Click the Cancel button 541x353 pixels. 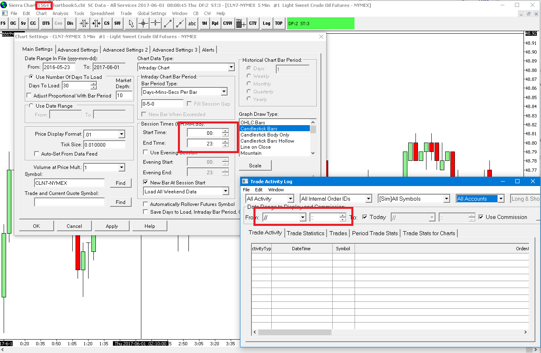click(x=74, y=226)
